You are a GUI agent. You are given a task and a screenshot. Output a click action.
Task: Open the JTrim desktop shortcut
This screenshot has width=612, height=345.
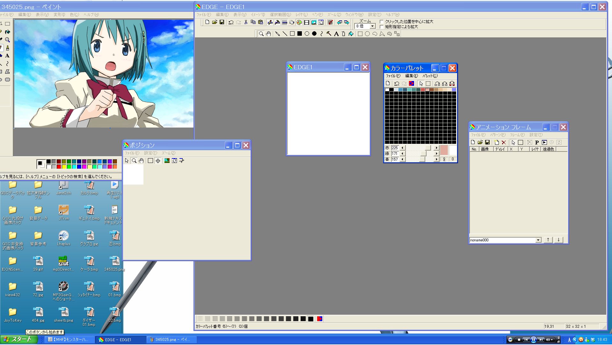(63, 213)
